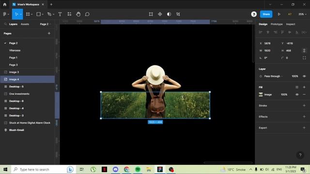This screenshot has width=310, height=174.
Task: Toggle Independent corners option
Action: point(304,58)
